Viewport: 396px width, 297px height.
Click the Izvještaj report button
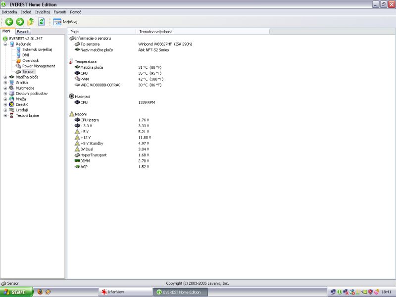[65, 22]
